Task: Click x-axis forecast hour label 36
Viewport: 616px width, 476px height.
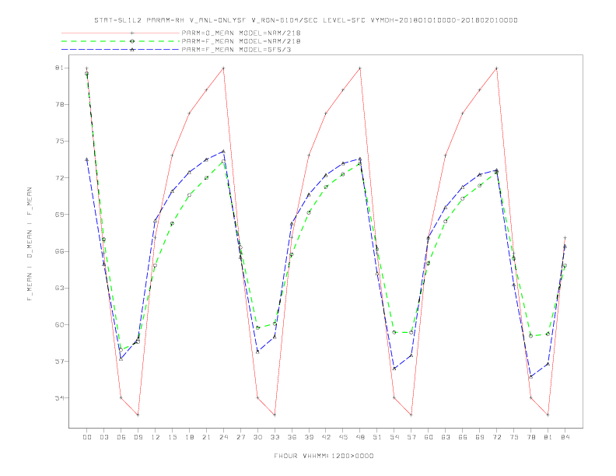Action: [x=292, y=437]
